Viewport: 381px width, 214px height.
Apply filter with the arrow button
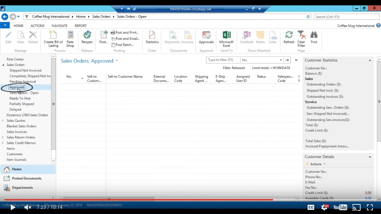click(287, 60)
